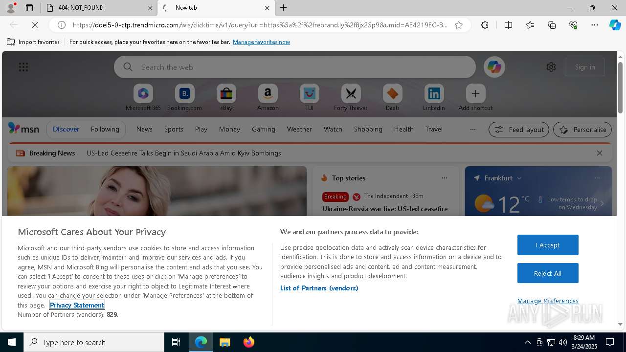Screen dimensions: 626x352
Task: Open the Edge profile icon
Action: point(11,8)
